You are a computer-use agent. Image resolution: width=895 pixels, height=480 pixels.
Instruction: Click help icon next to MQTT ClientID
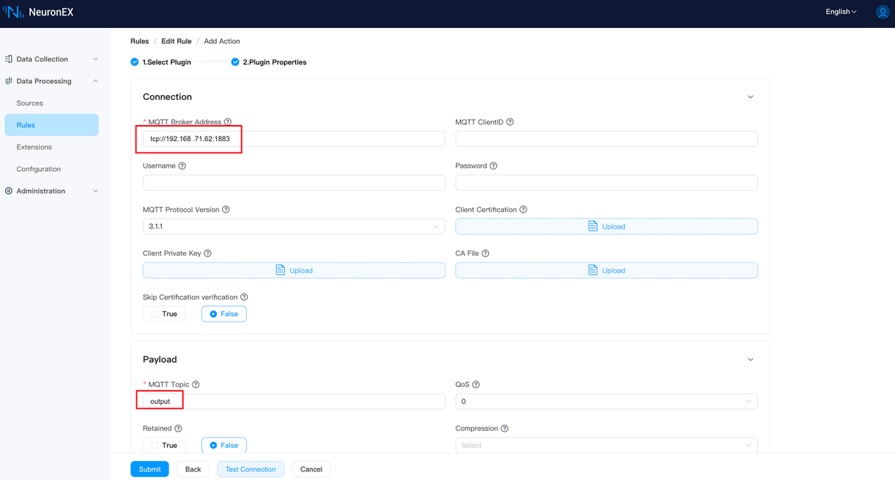coord(510,122)
